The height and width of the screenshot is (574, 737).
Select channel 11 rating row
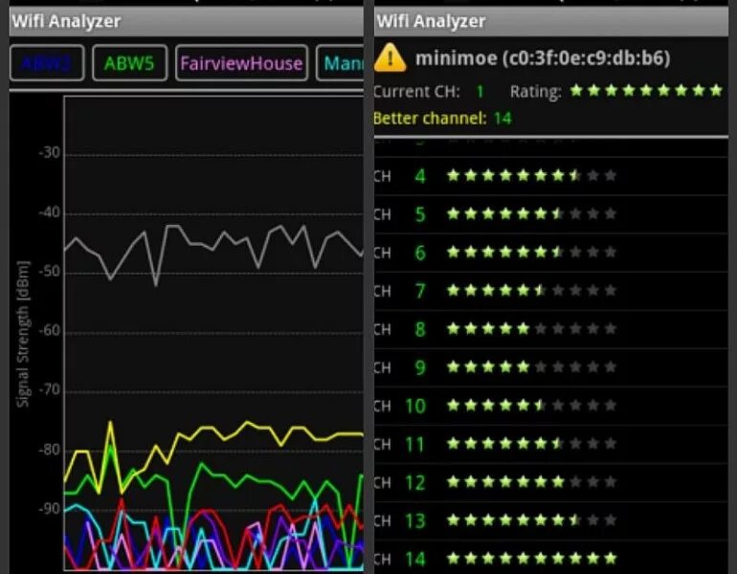click(551, 444)
